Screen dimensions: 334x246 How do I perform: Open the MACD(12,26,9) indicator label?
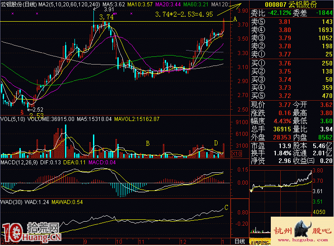click(x=19, y=162)
